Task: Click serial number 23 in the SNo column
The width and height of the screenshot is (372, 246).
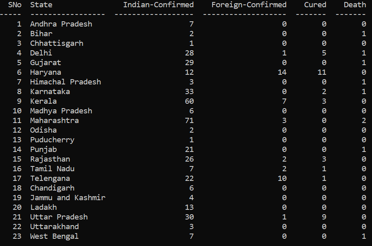Action: (17, 236)
